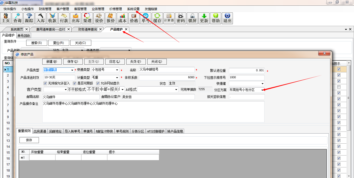This screenshot has height=178, width=354.
Task: Expand the 分区方案 dropdown
Action: (262, 90)
